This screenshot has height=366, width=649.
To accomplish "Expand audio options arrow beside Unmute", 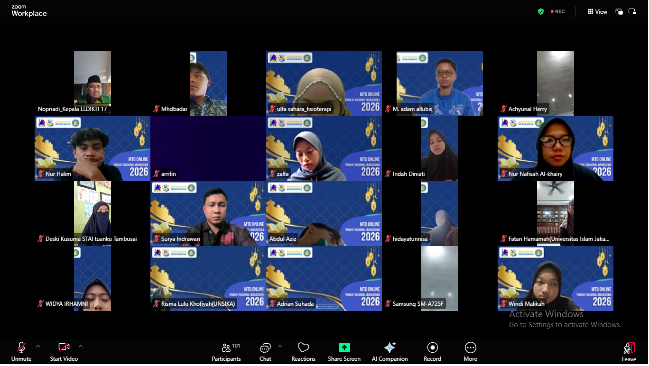I will 38,346.
